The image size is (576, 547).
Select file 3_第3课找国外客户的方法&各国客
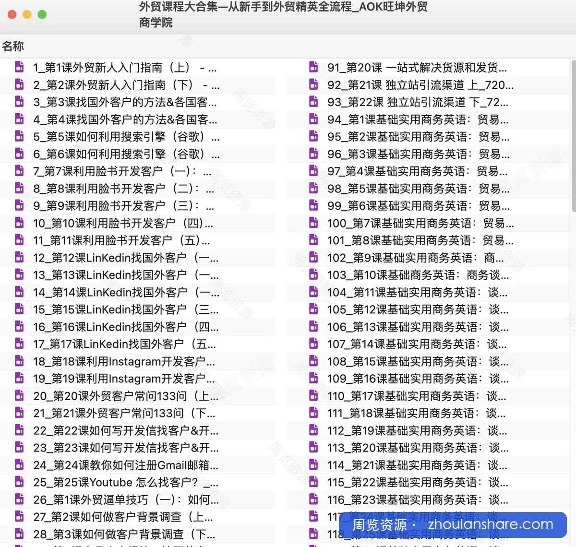point(125,102)
